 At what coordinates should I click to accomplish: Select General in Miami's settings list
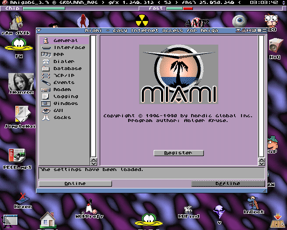pyautogui.click(x=64, y=40)
